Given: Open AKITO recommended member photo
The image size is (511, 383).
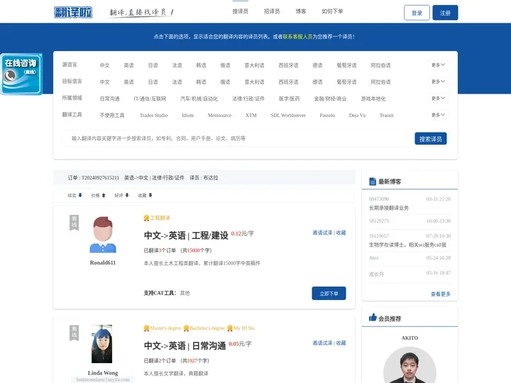Looking at the screenshot, I should [x=410, y=365].
